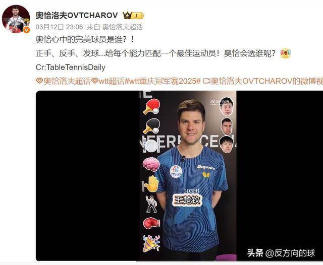Open hashtag #wtt重庆冠军赛2025#

pos(163,81)
